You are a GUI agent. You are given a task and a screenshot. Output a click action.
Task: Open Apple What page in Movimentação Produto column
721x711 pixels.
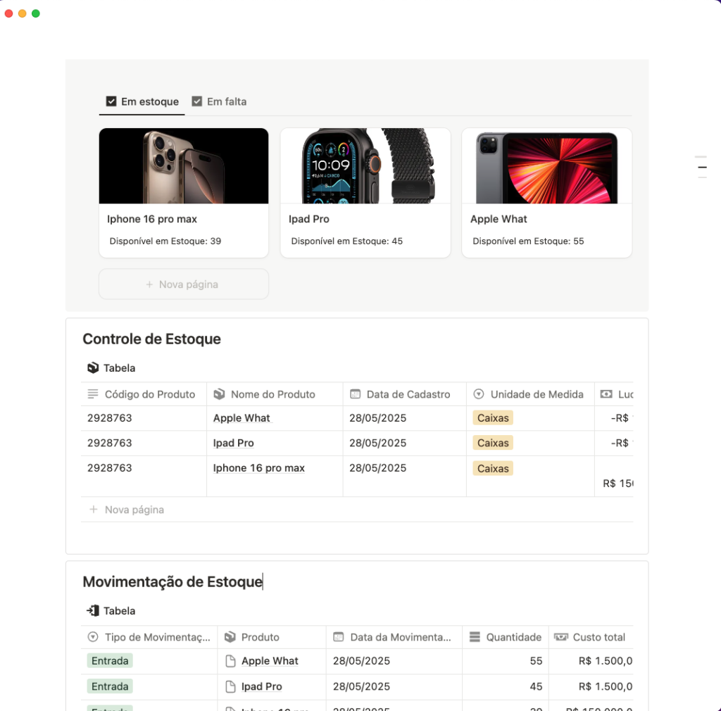[270, 661]
